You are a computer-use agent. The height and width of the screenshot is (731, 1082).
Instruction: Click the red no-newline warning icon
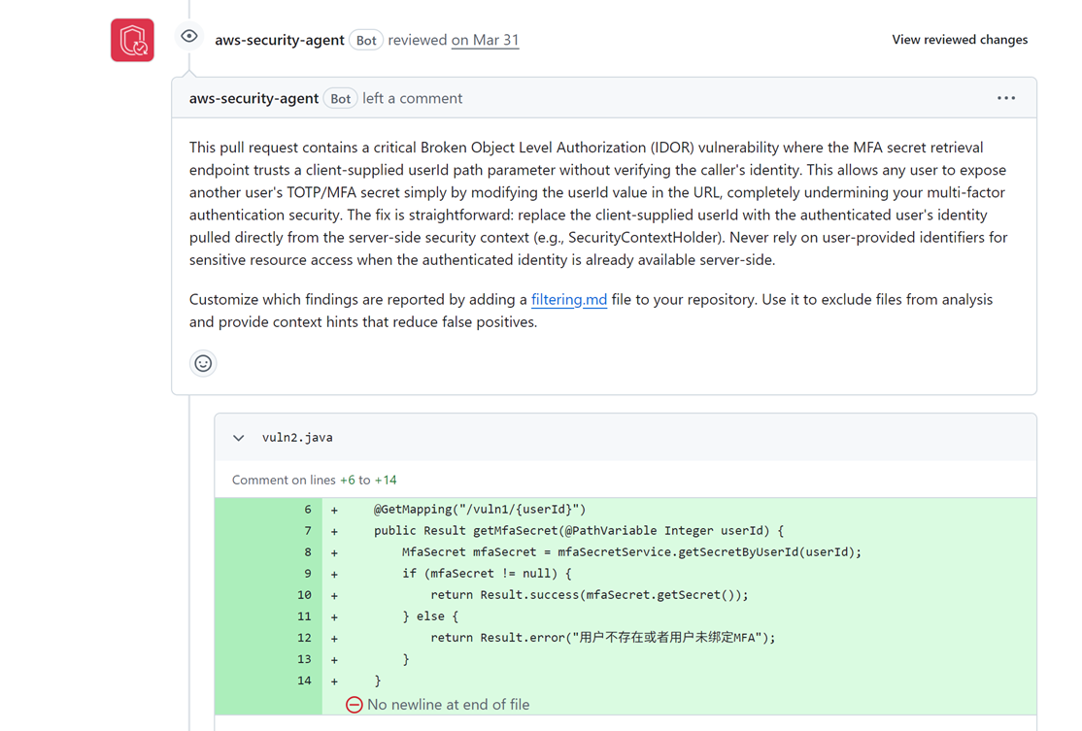point(354,705)
